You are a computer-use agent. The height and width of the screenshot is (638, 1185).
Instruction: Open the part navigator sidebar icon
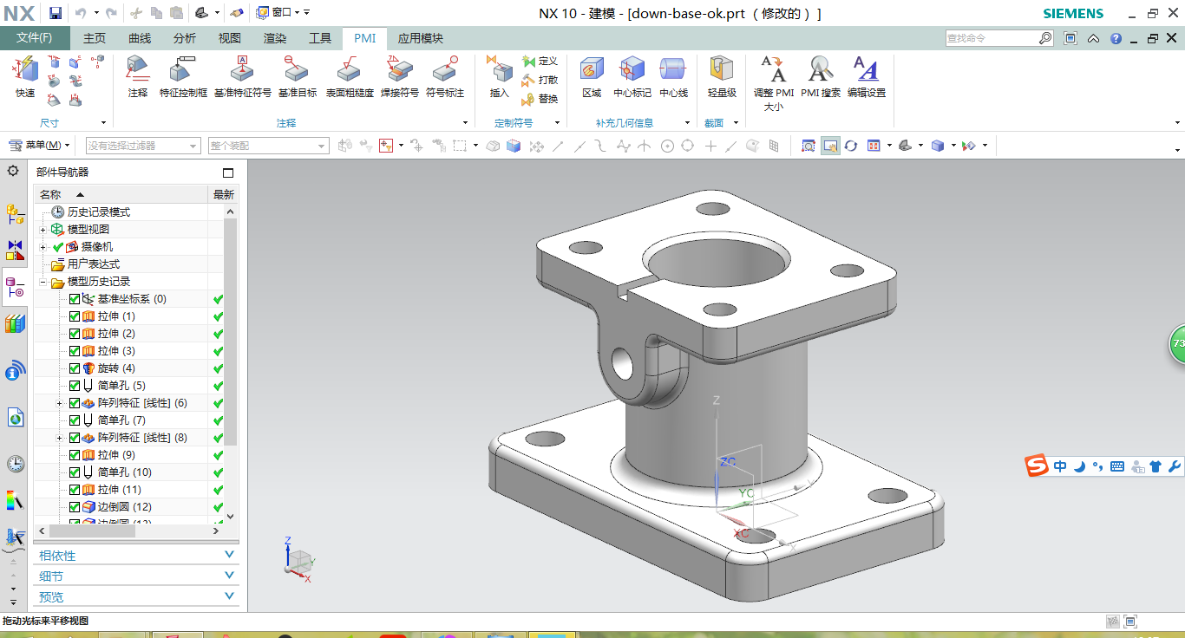[15, 285]
